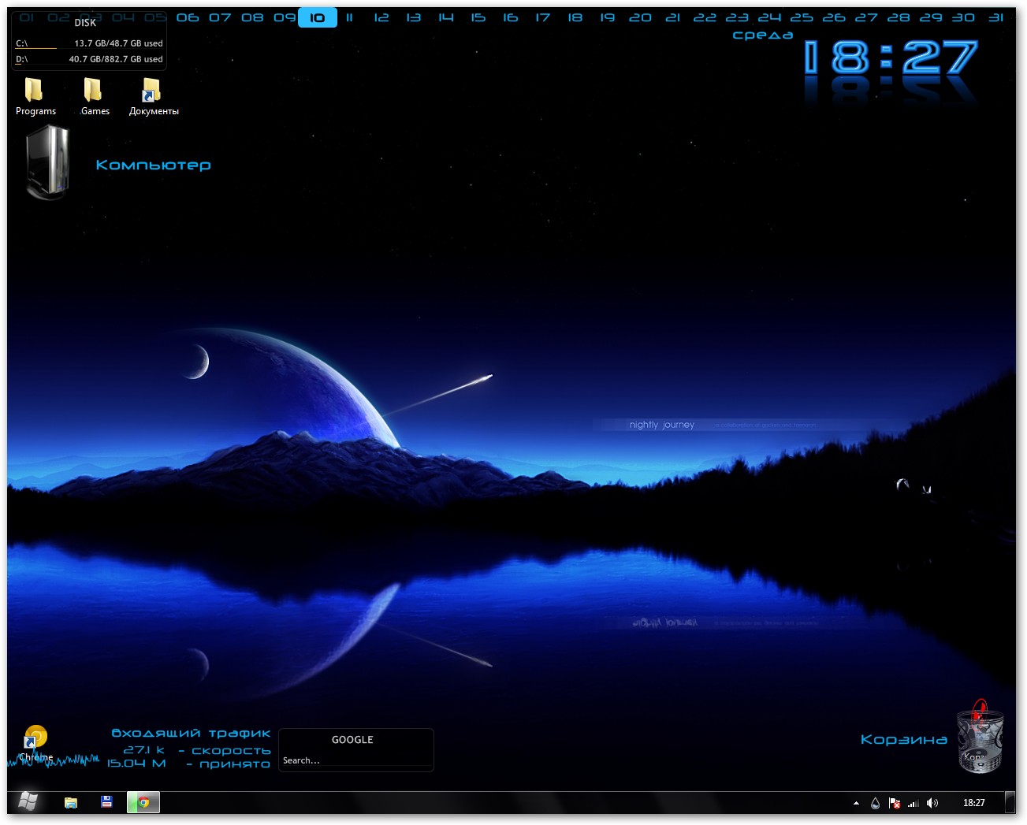Click the water drop tray icon
This screenshot has height=825, width=1027.
tap(875, 803)
